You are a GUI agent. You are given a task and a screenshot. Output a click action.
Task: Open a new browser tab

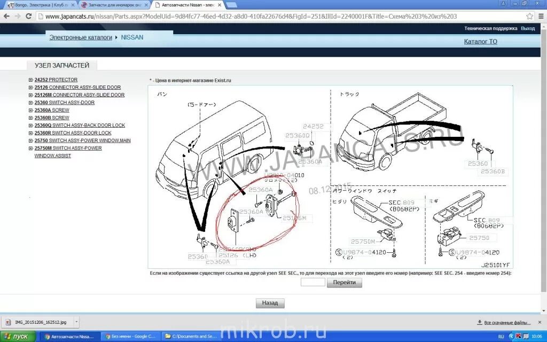tap(232, 5)
